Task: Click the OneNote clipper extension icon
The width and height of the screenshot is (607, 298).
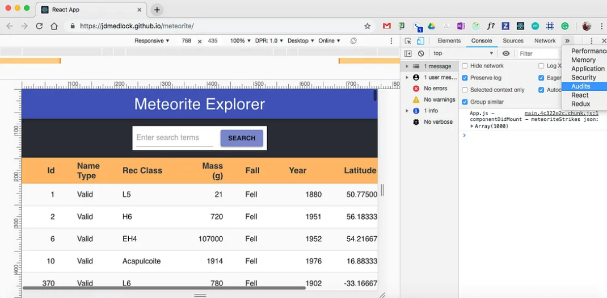Action: 461,26
